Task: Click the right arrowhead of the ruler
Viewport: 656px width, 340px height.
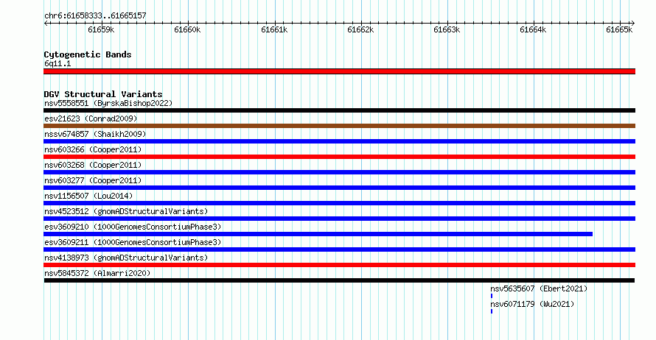Action: coord(632,24)
